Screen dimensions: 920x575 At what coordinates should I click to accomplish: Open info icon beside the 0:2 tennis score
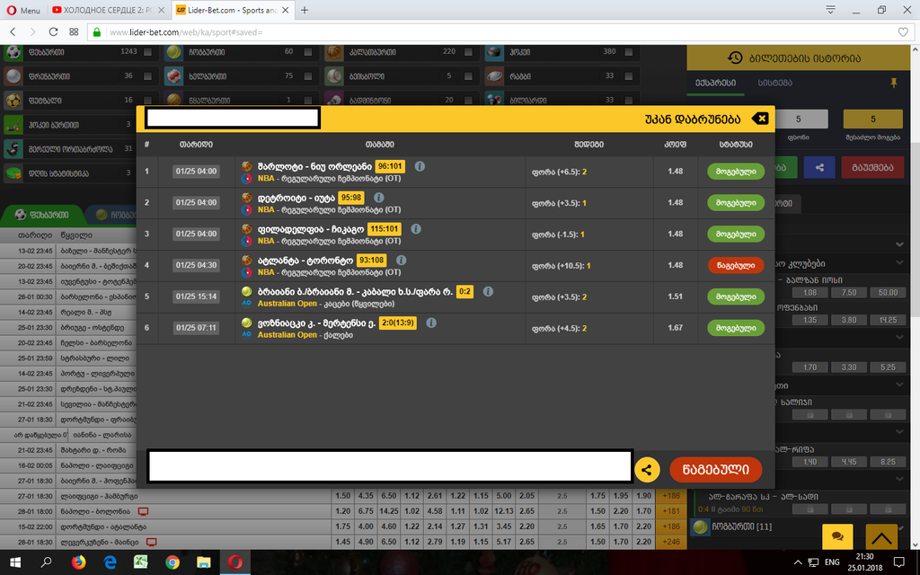(x=488, y=291)
